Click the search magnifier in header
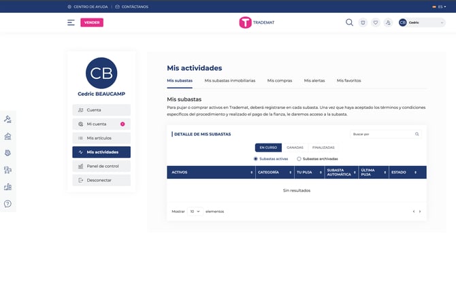 pyautogui.click(x=349, y=22)
